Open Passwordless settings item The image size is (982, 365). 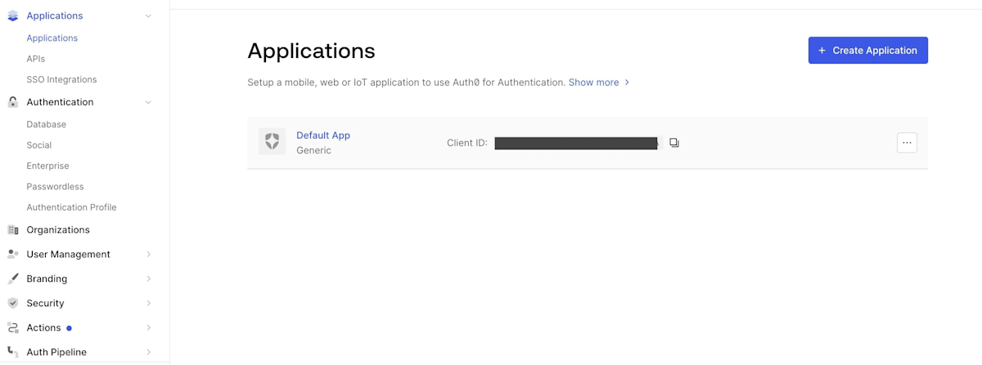(x=55, y=187)
